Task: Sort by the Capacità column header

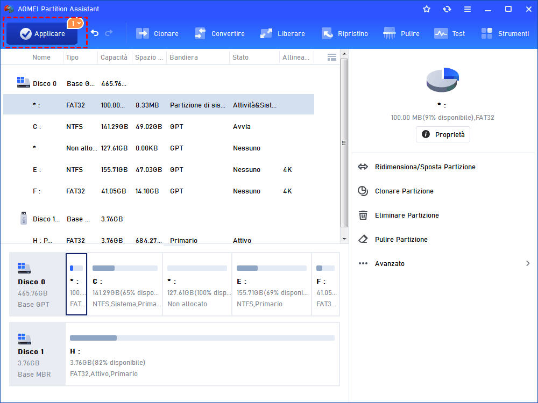Action: coord(114,57)
